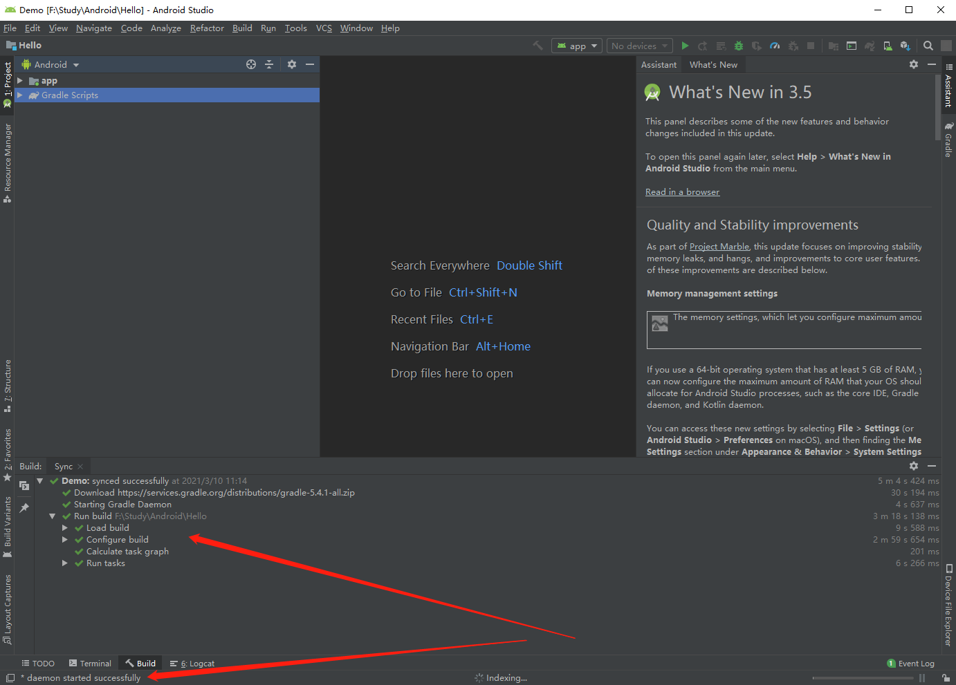Screen dimensions: 956x685
Task: Hide the Build panel with minus icon
Action: tap(932, 466)
